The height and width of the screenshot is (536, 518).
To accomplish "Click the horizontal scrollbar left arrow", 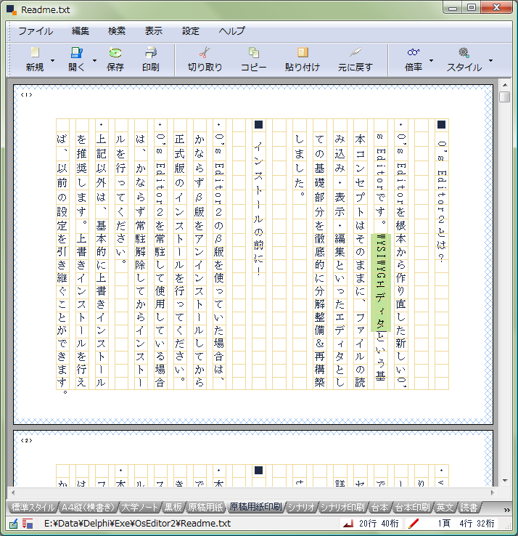I will 13,492.
